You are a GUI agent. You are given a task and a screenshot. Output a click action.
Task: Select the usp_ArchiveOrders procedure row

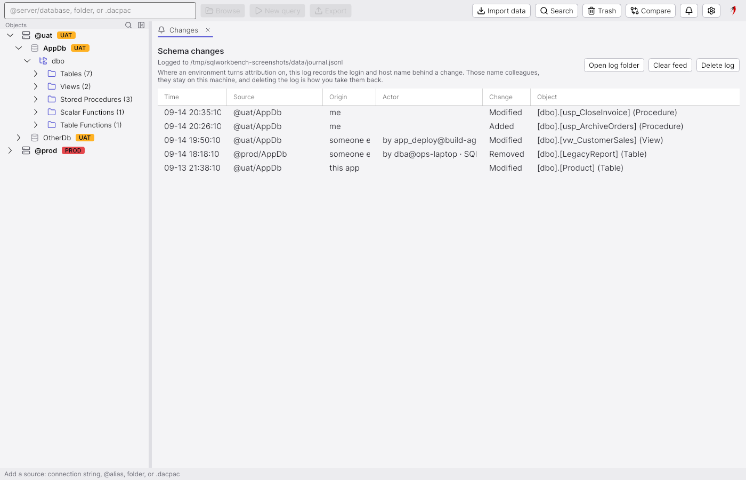coord(449,126)
